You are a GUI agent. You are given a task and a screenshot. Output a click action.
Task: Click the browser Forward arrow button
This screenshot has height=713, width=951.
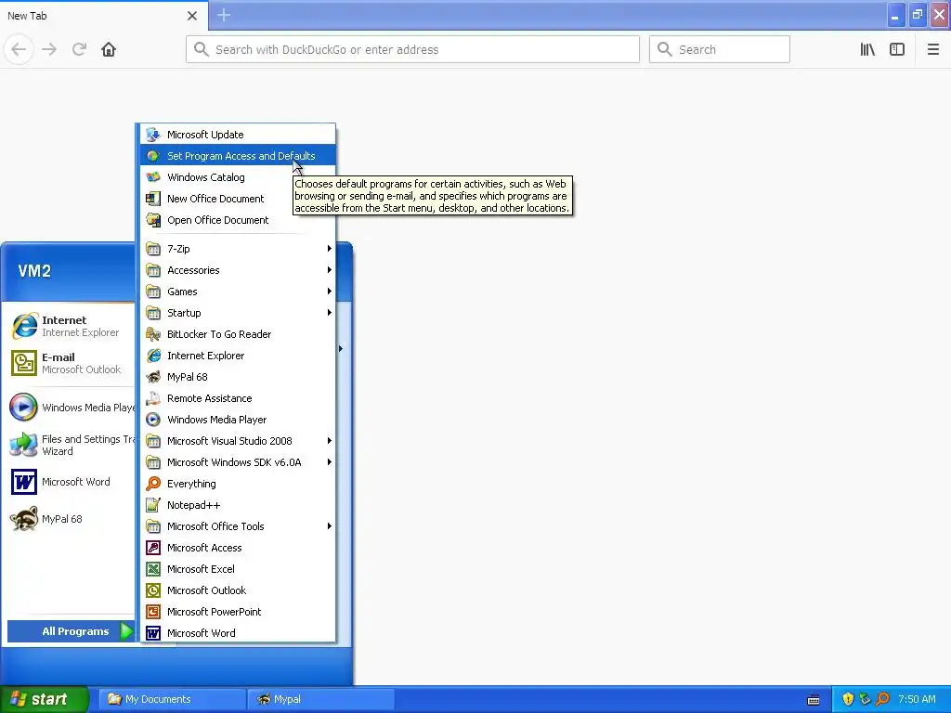[x=49, y=50]
